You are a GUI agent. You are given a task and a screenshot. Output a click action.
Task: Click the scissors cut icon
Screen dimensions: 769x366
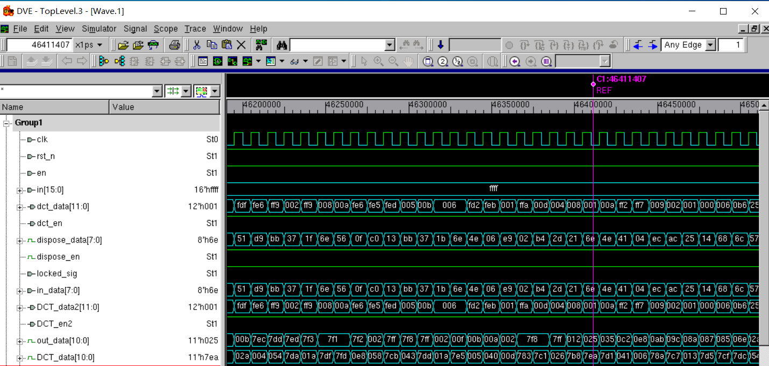coord(197,45)
